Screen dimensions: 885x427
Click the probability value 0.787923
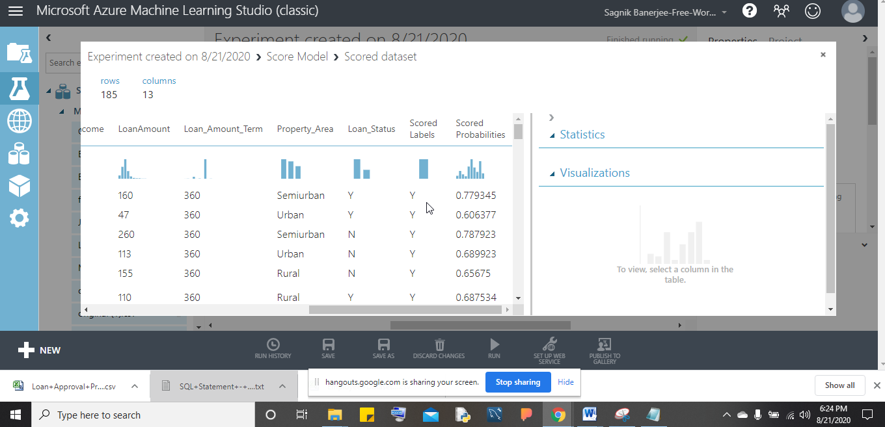476,234
